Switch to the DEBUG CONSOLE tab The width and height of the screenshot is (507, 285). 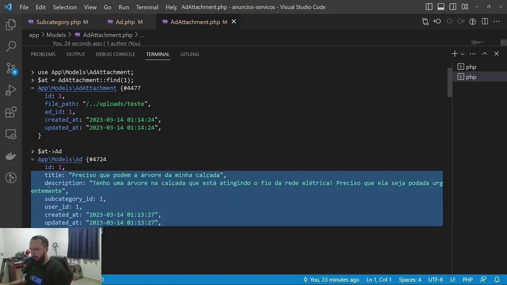(115, 54)
